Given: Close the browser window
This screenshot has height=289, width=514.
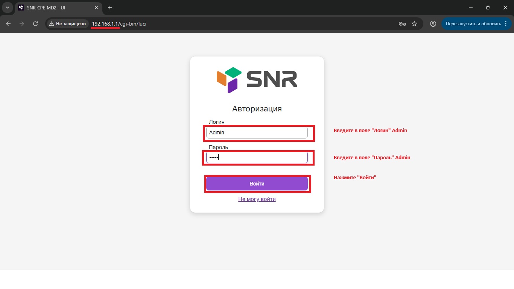Looking at the screenshot, I should (x=505, y=8).
